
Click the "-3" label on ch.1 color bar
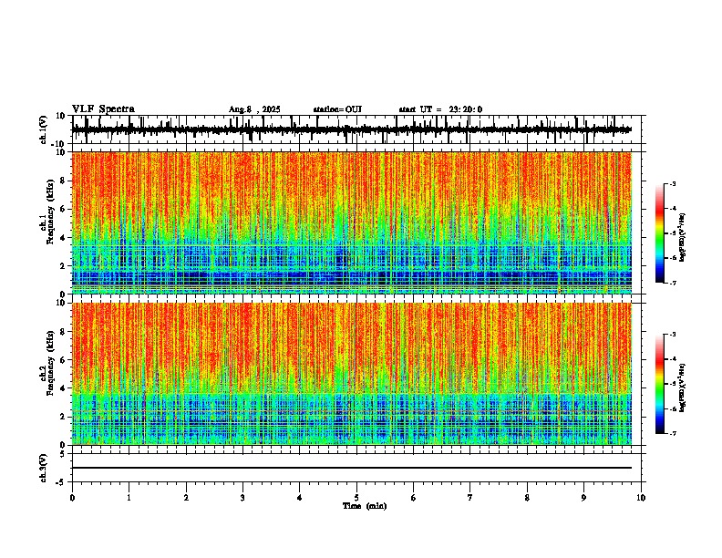point(673,184)
